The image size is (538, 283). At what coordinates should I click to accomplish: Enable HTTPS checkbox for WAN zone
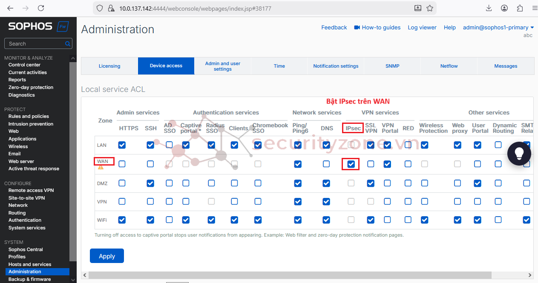click(x=122, y=164)
